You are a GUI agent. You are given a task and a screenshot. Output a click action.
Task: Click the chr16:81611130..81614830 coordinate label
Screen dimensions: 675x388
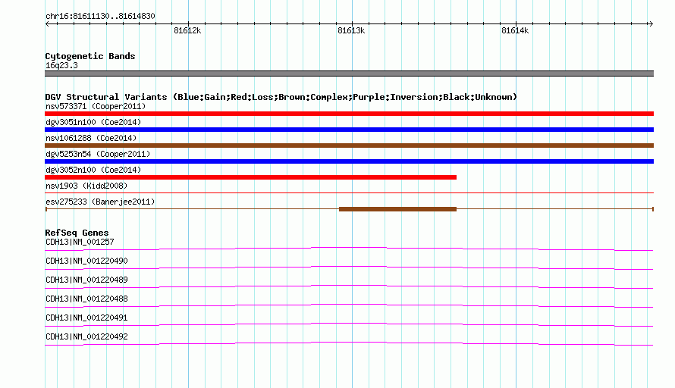[100, 17]
